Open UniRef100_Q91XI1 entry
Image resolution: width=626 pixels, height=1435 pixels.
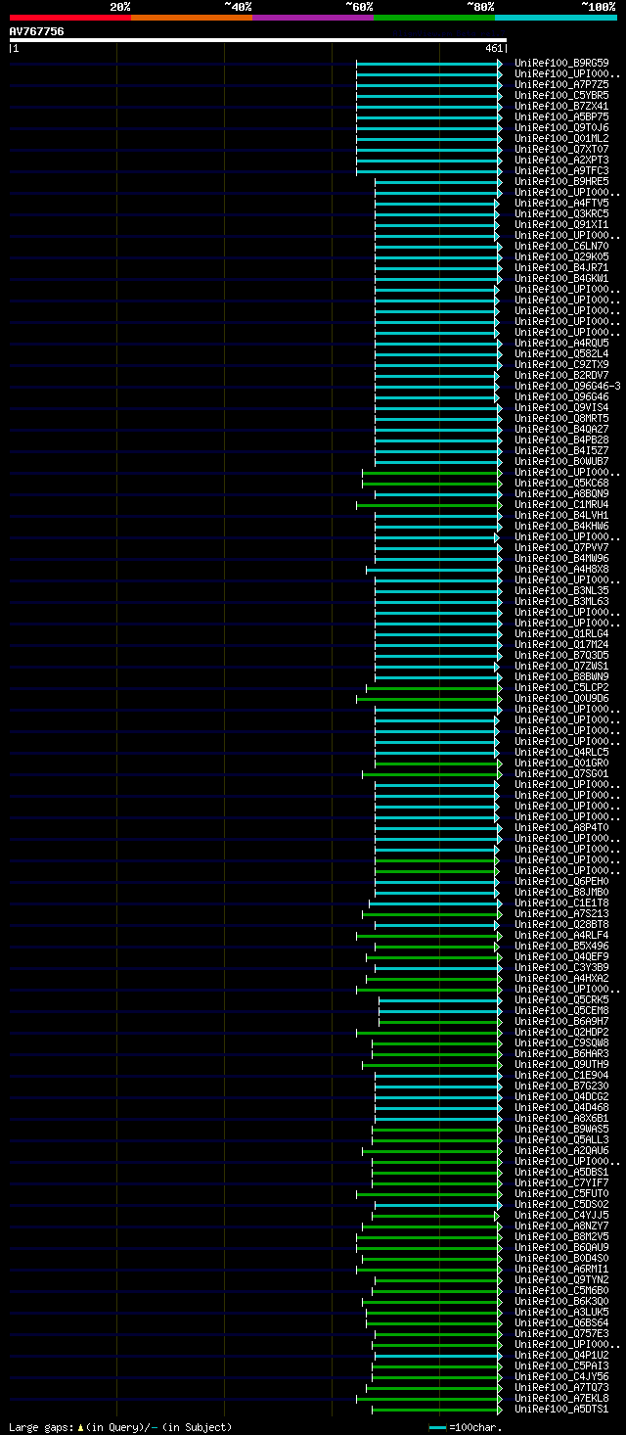pyautogui.click(x=560, y=225)
